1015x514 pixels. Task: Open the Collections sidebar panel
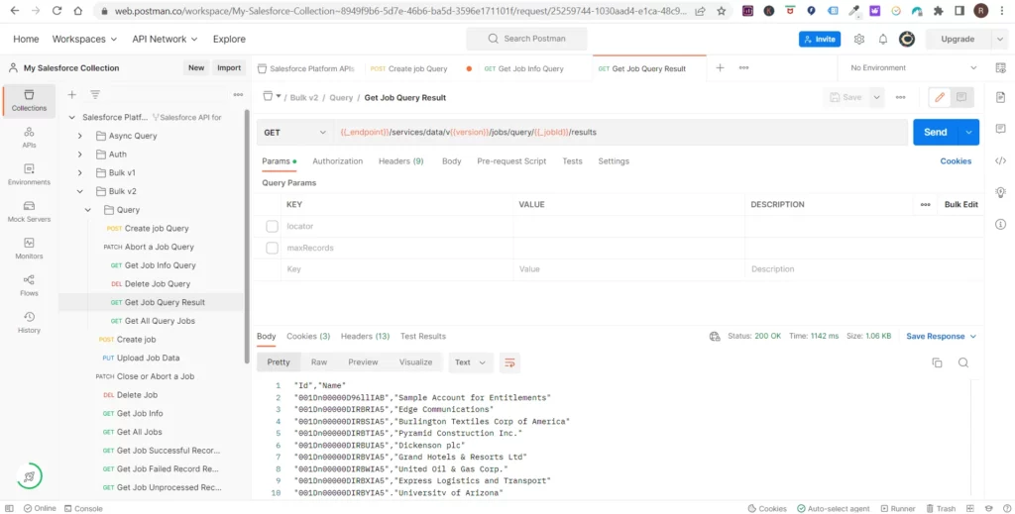tap(29, 101)
